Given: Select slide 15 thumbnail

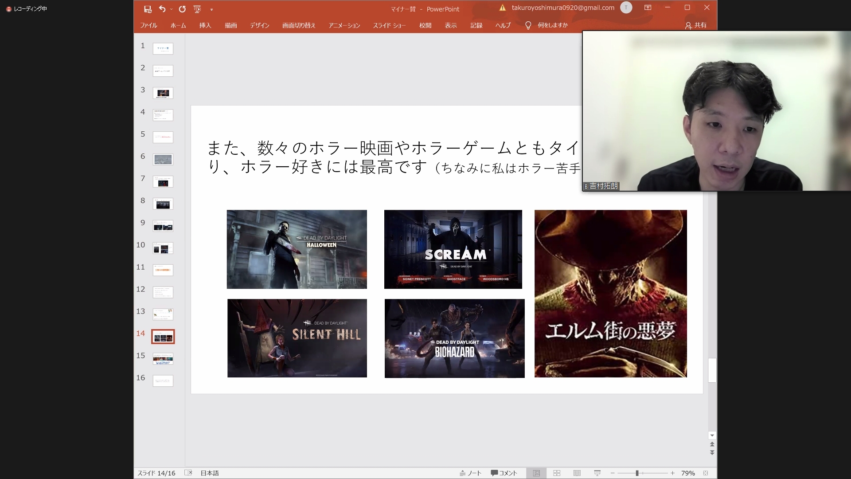Looking at the screenshot, I should tap(163, 359).
